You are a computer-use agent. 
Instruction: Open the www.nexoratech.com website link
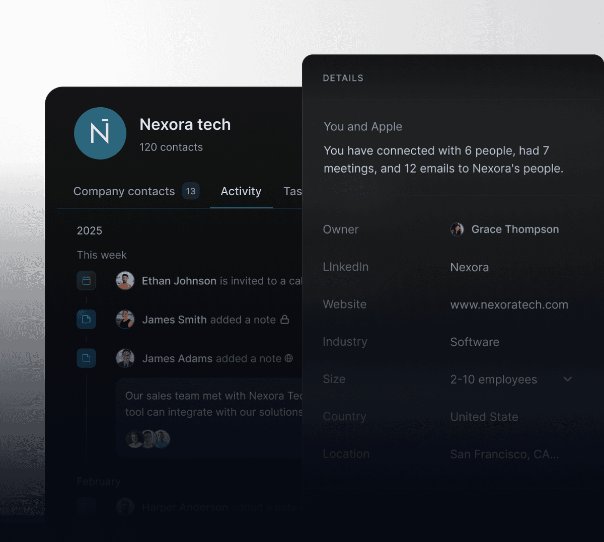click(509, 304)
